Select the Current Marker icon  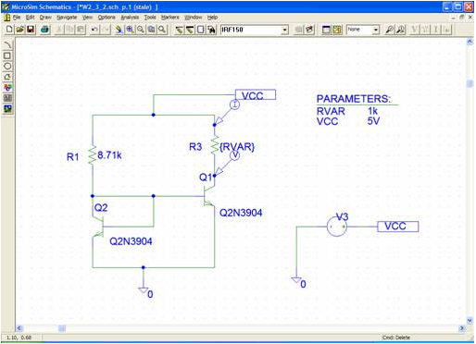(x=400, y=30)
